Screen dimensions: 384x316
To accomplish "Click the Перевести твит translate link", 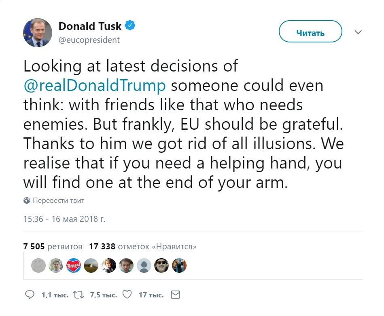I will [58, 200].
